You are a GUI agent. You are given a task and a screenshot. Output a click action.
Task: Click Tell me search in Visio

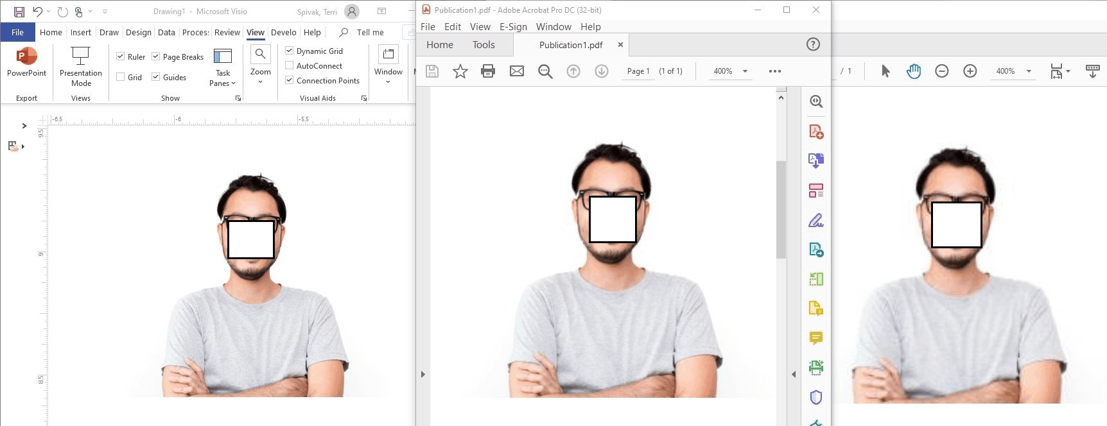coord(362,32)
